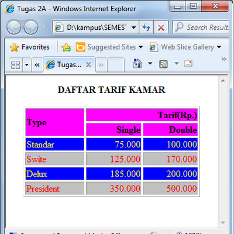Click the magnifier icon in search box
This screenshot has width=234, height=234.
coord(179,27)
